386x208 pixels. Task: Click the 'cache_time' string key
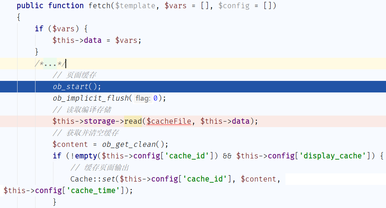[x=93, y=190]
